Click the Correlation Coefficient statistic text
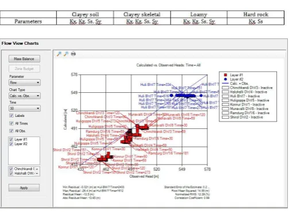 [192, 198]
